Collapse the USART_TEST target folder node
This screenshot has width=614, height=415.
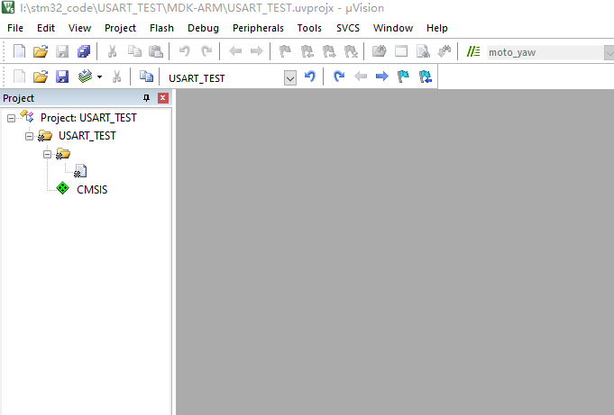click(29, 136)
